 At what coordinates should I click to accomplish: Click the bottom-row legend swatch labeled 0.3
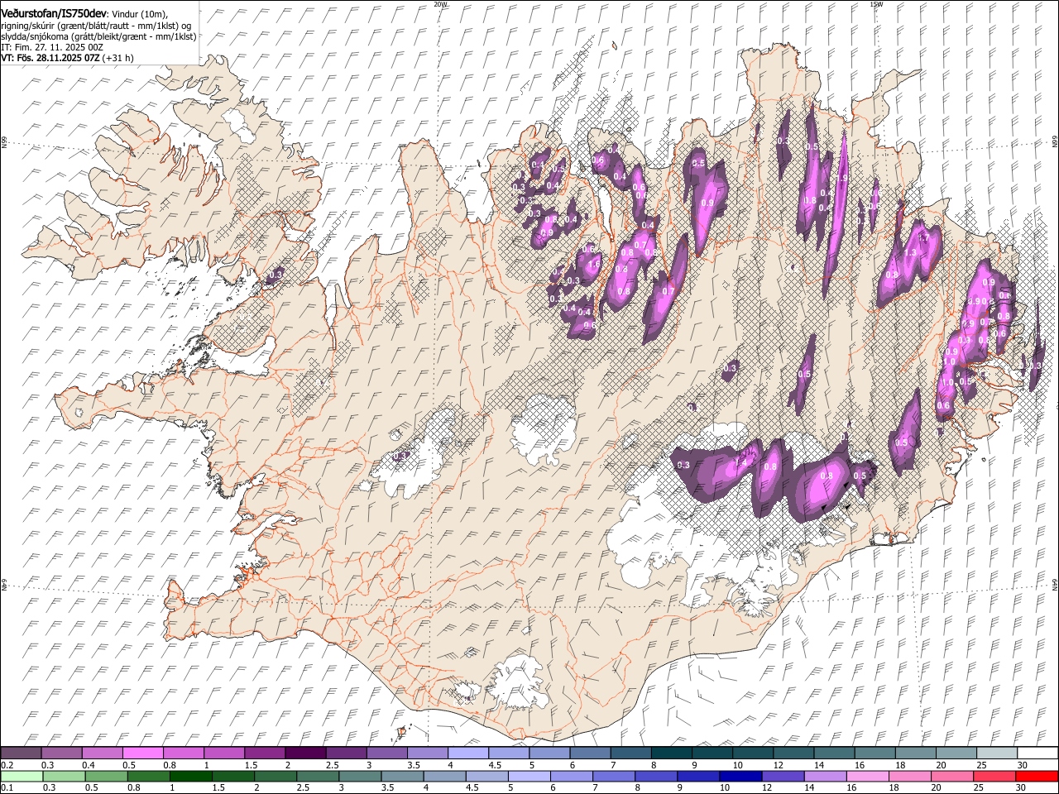(64, 777)
